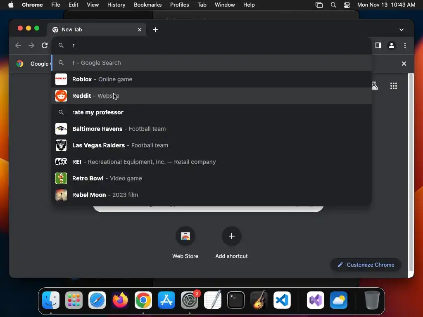Open Visual Studio from the Dock
423x317 pixels.
(x=315, y=300)
